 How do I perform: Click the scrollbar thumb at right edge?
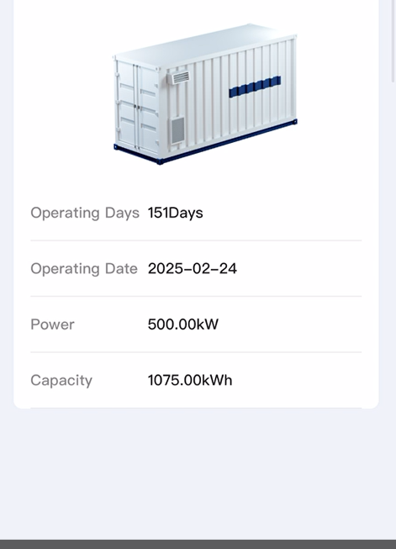coord(393,41)
